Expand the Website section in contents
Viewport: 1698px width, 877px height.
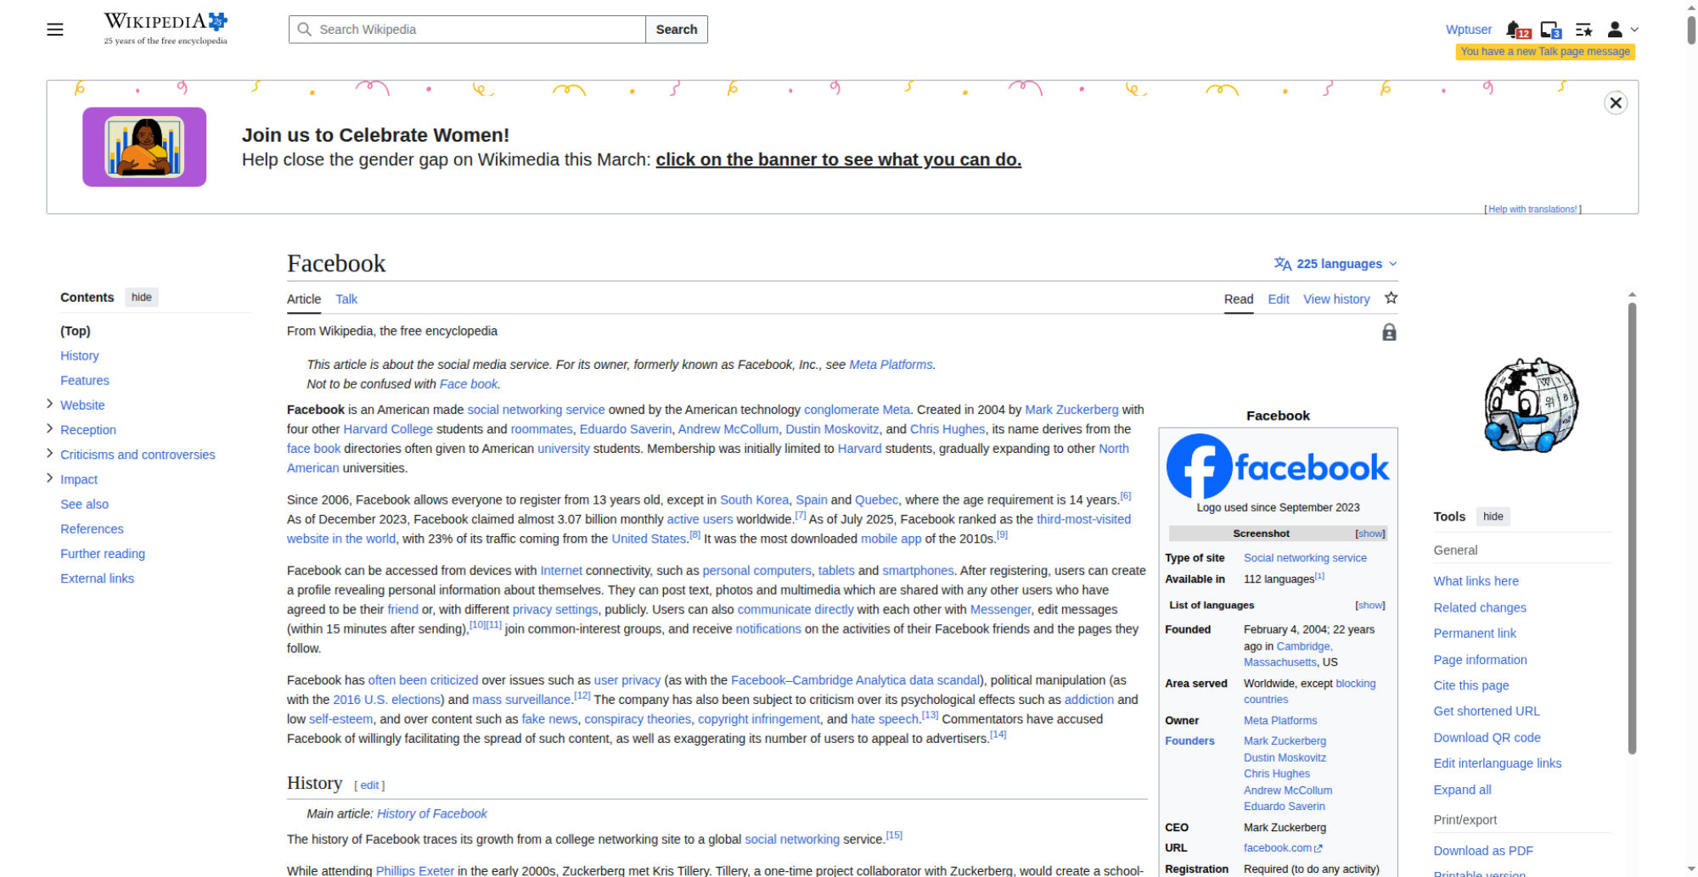point(49,405)
